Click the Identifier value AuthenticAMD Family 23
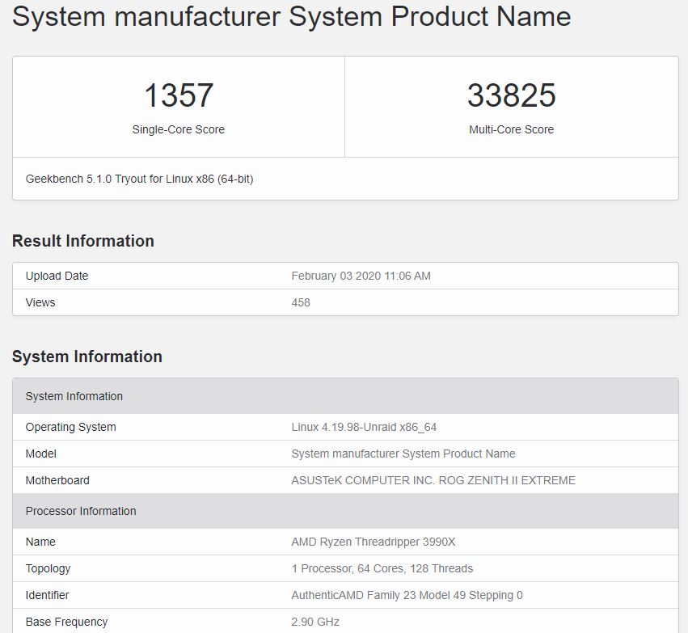 (x=407, y=595)
